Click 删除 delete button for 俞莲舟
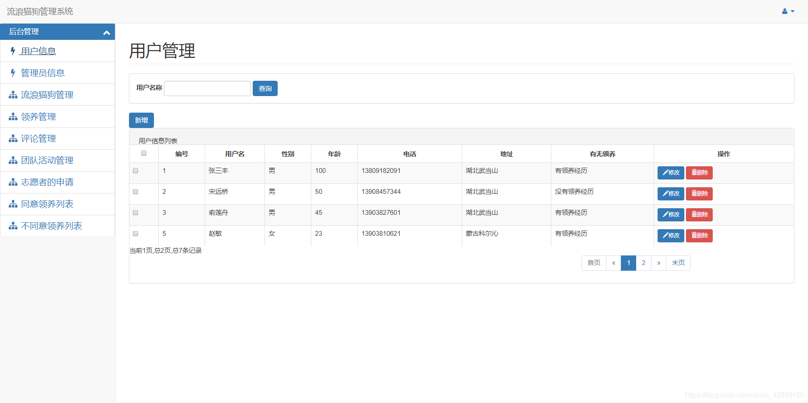808x403 pixels. [699, 215]
